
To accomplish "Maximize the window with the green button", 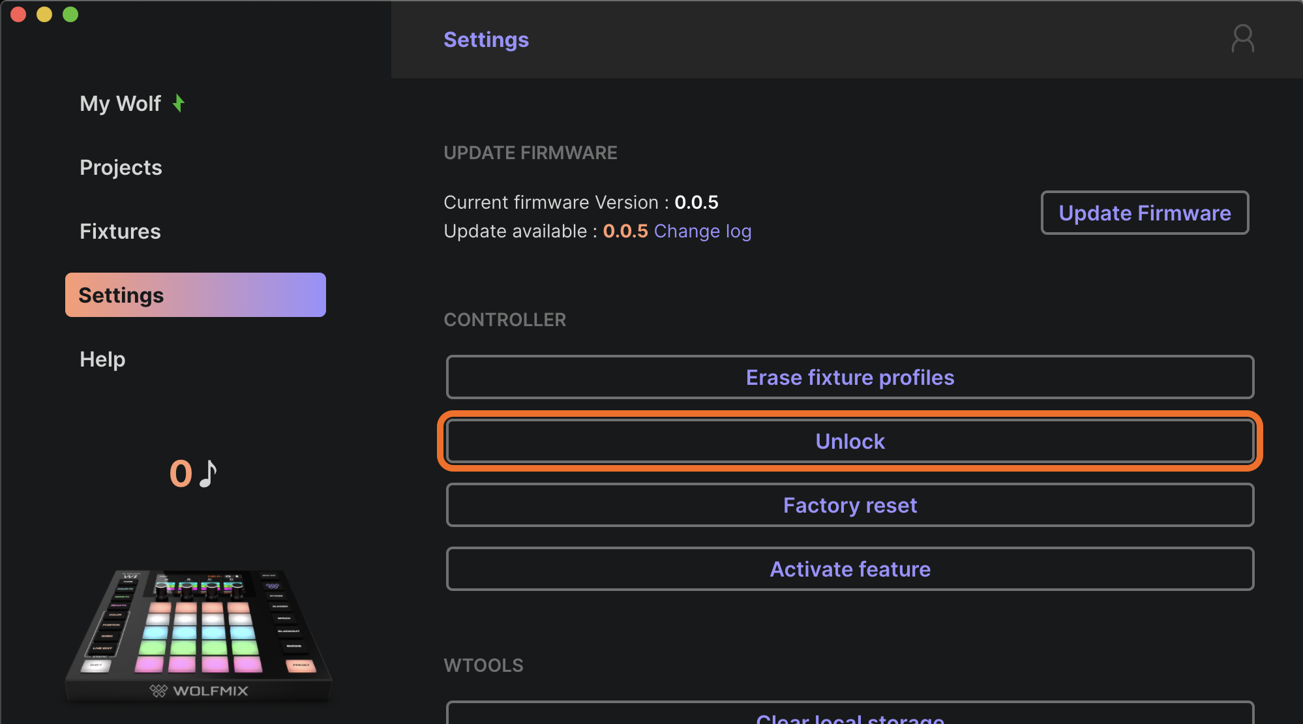I will coord(70,14).
